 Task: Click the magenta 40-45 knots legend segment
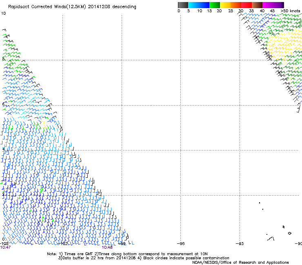[x=268, y=5]
